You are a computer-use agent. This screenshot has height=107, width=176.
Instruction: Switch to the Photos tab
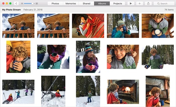(x=55, y=4)
